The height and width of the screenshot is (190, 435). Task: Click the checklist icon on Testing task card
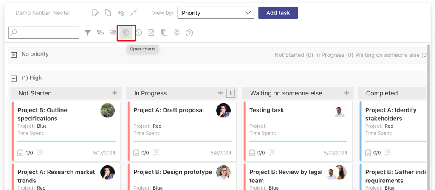[x=252, y=153]
